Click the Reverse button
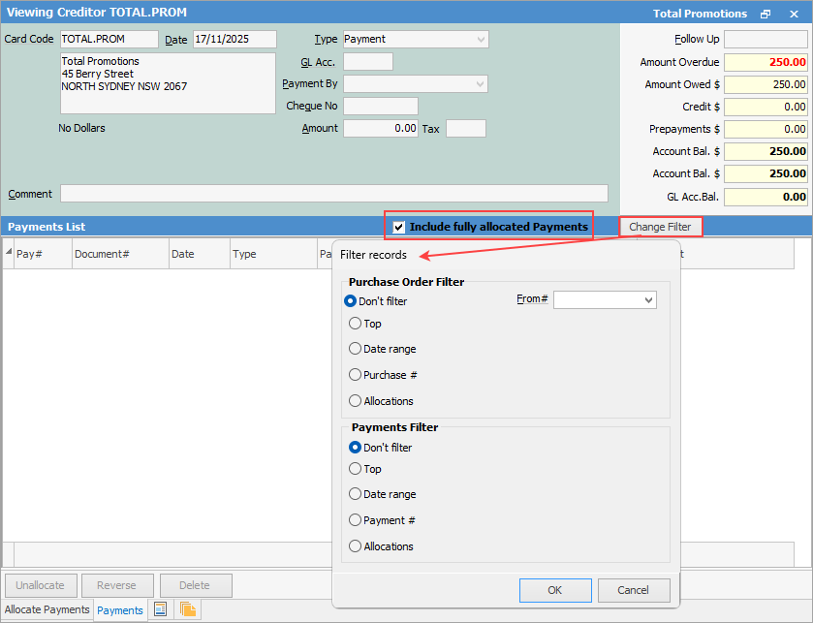Screen dimensions: 813x623 (x=117, y=585)
